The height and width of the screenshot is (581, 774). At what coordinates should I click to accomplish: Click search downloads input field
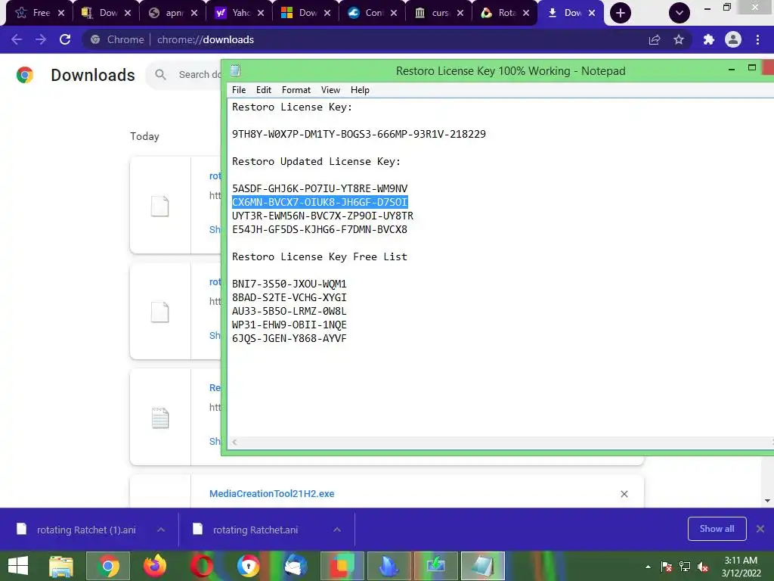[200, 75]
